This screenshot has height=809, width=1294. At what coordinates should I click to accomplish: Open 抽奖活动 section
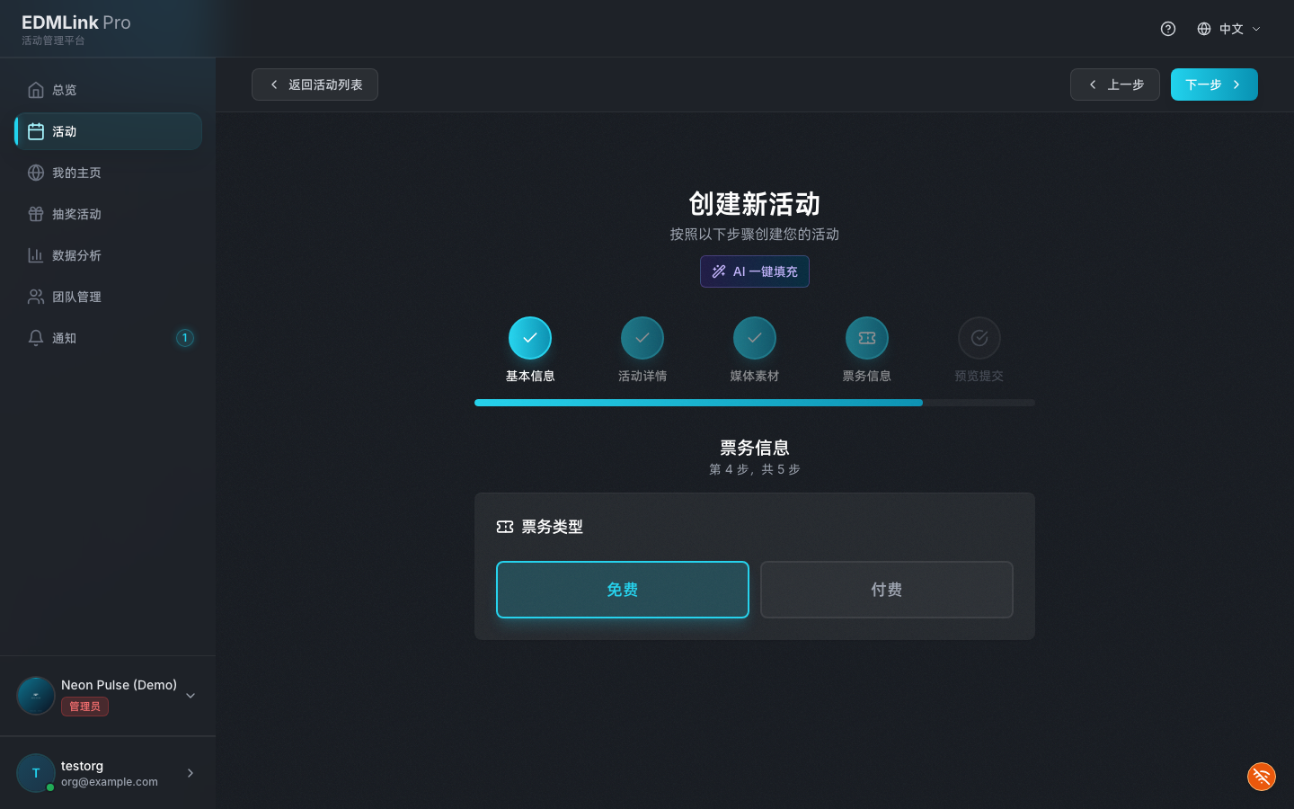pos(108,214)
